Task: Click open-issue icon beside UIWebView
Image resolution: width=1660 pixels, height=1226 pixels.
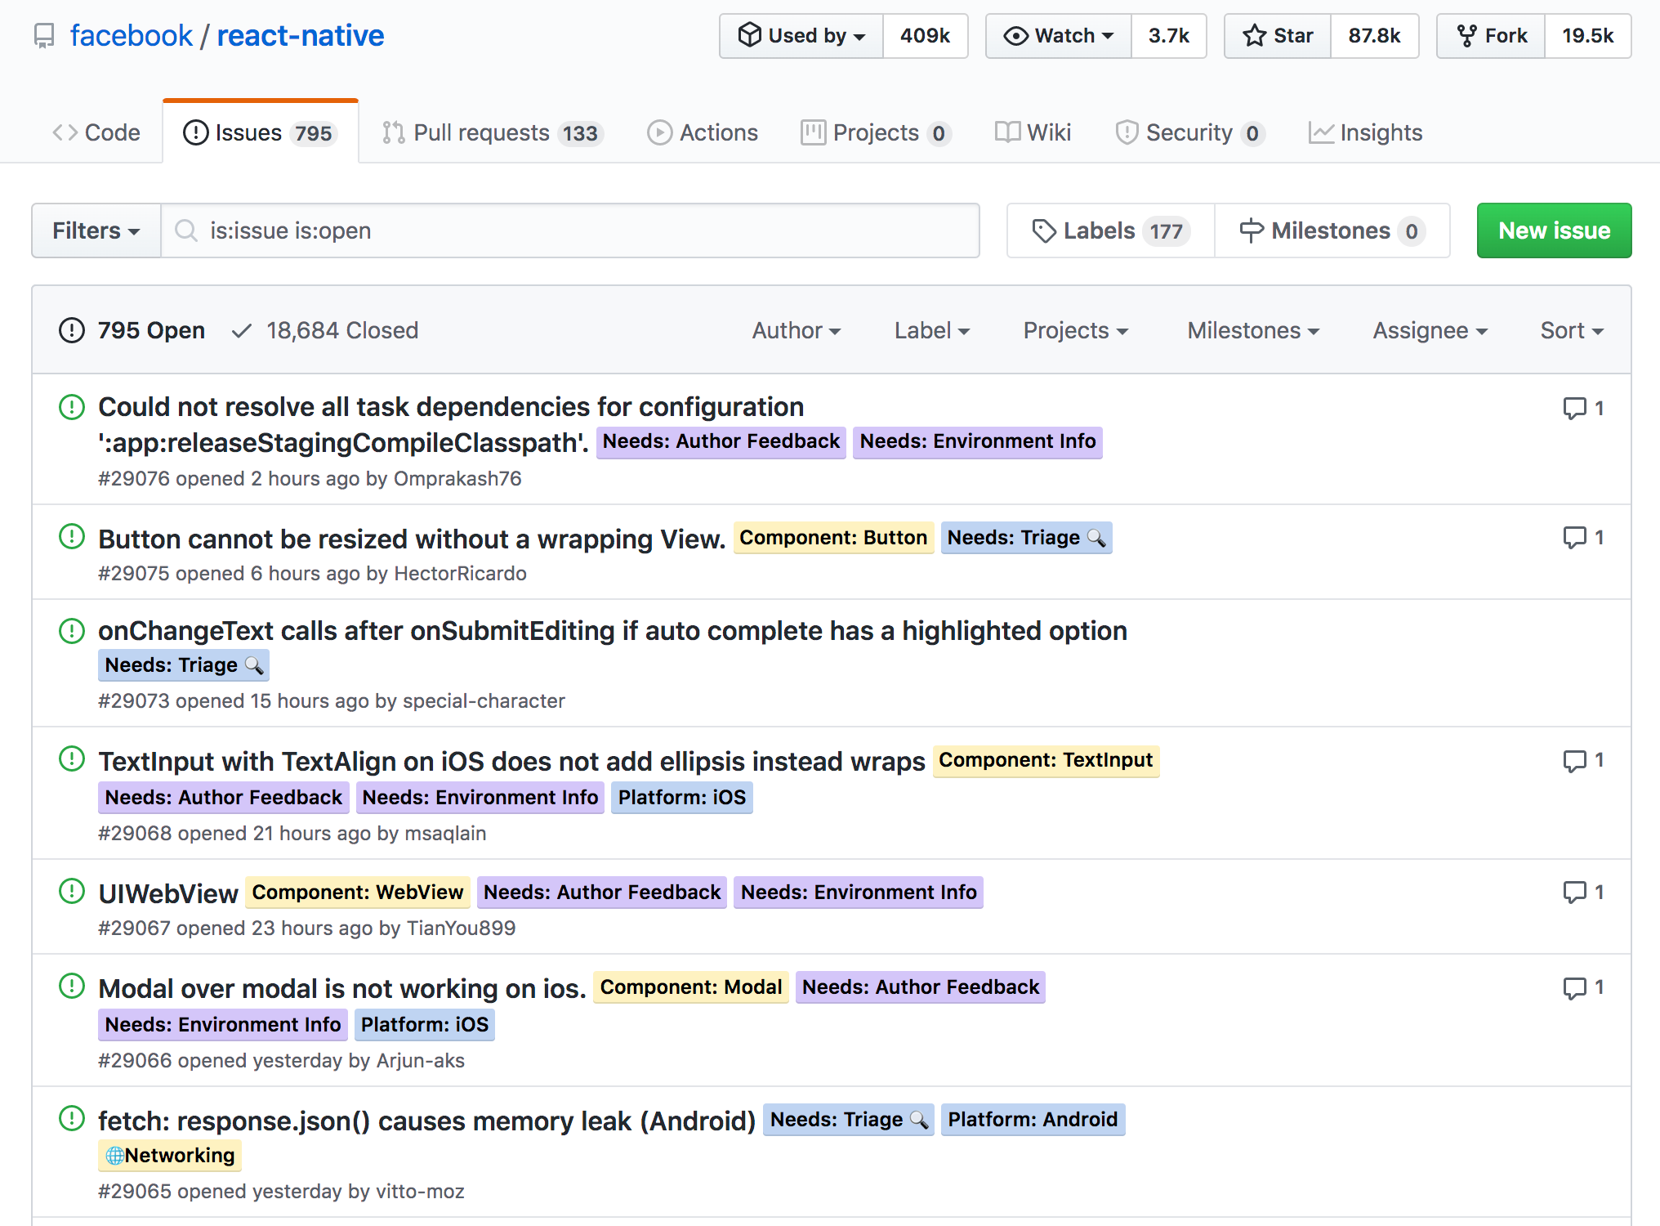Action: (72, 891)
